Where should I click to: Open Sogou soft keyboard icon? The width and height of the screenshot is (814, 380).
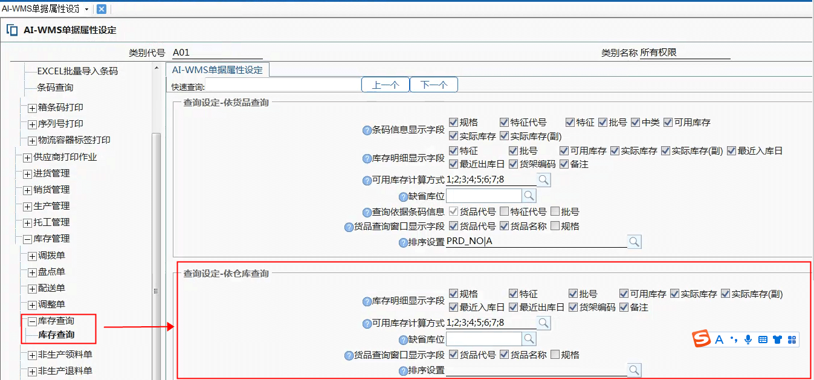point(763,340)
